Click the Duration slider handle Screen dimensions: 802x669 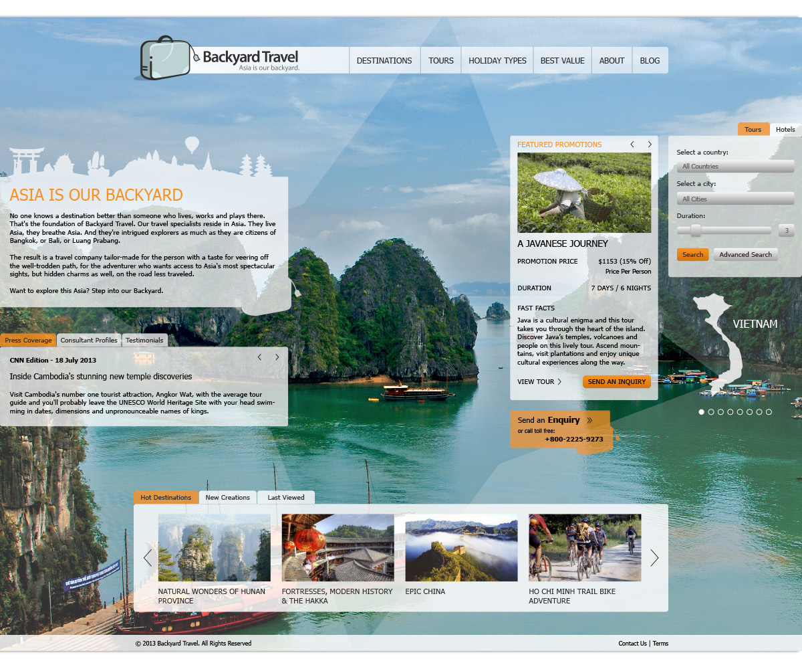[696, 230]
